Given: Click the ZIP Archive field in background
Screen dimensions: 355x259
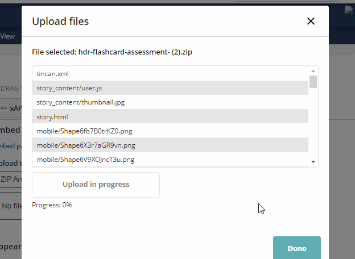Looking at the screenshot, I should point(11,179).
